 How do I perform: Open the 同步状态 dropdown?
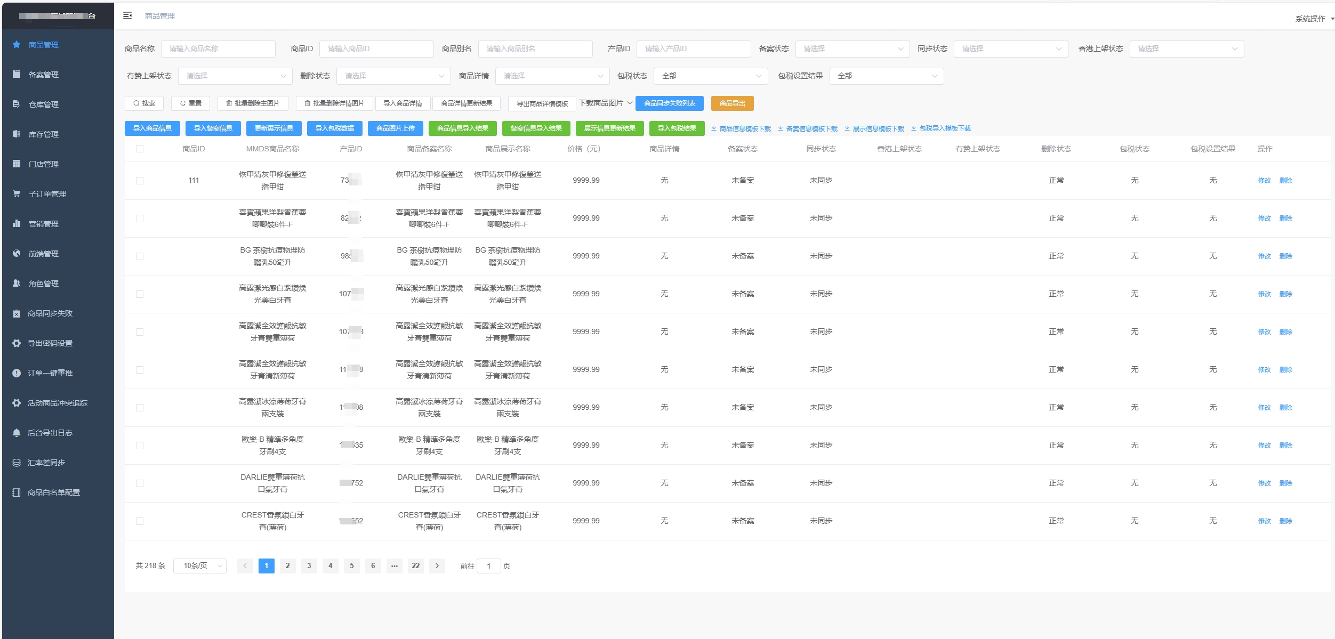(x=1011, y=48)
